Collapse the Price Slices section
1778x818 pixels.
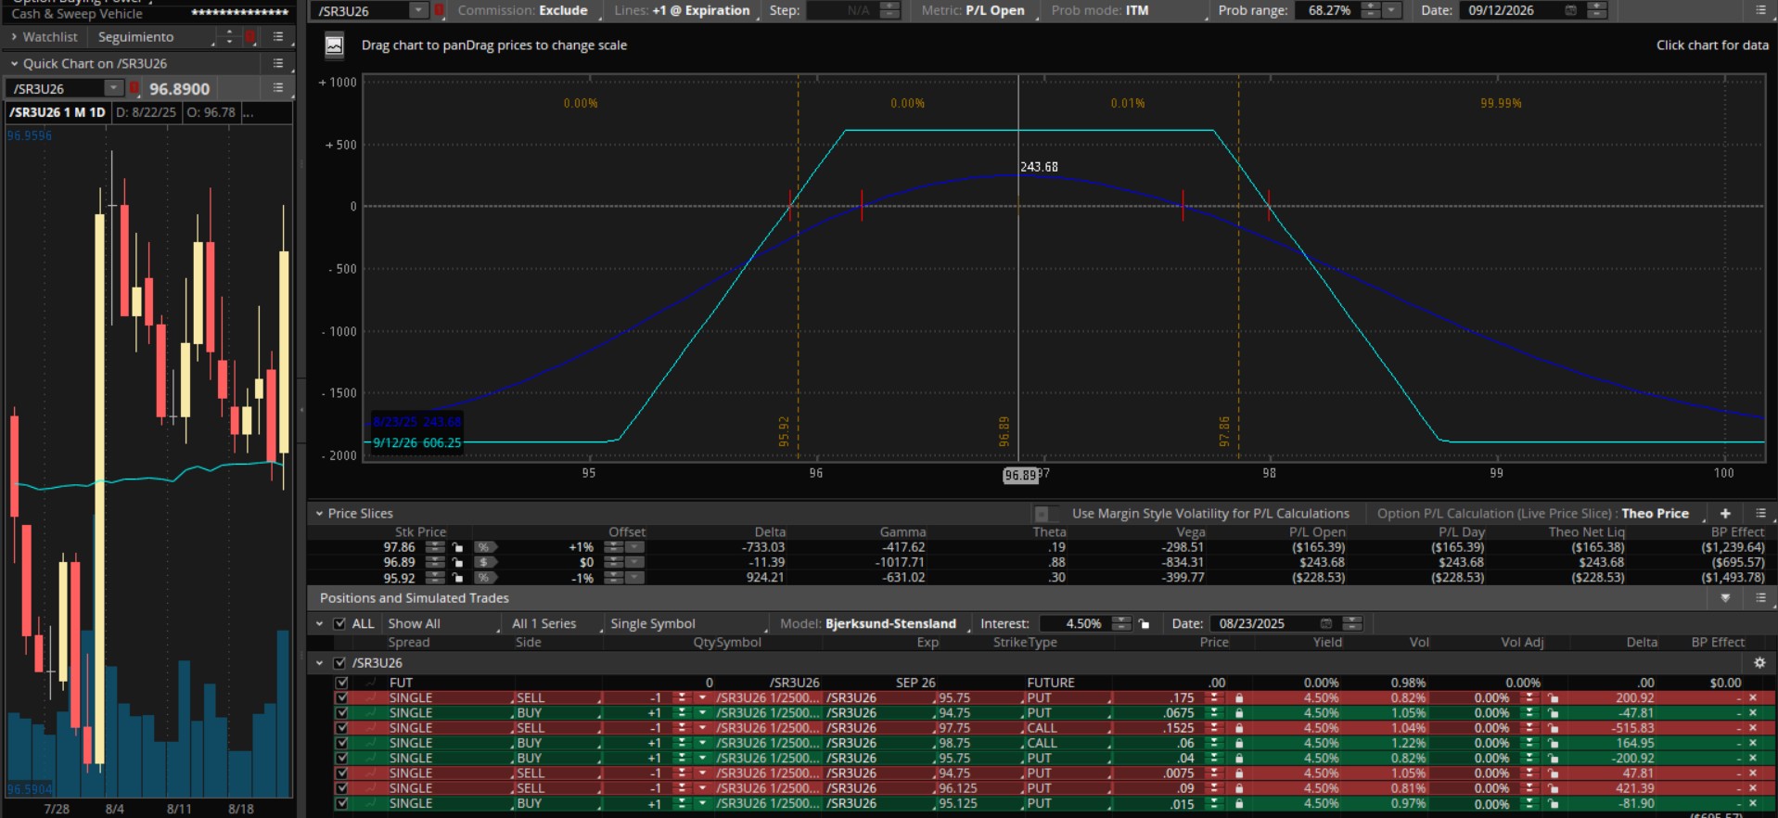click(319, 514)
